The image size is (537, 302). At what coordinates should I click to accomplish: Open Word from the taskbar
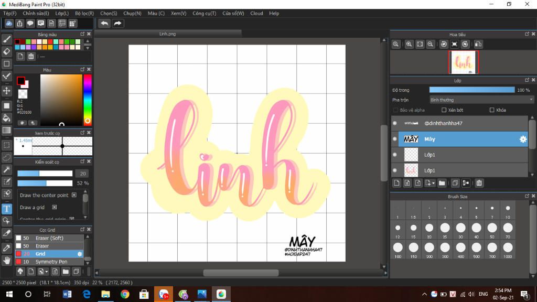(x=67, y=294)
